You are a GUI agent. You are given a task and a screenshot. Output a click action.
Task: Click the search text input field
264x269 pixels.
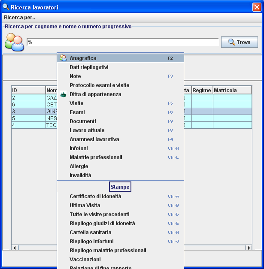pyautogui.click(x=122, y=42)
